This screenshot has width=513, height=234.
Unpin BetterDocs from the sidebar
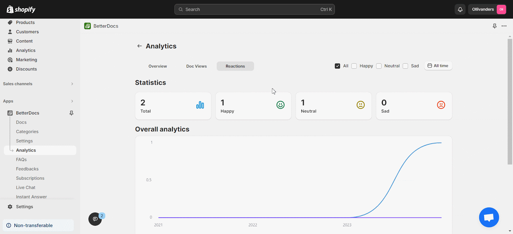(x=71, y=113)
